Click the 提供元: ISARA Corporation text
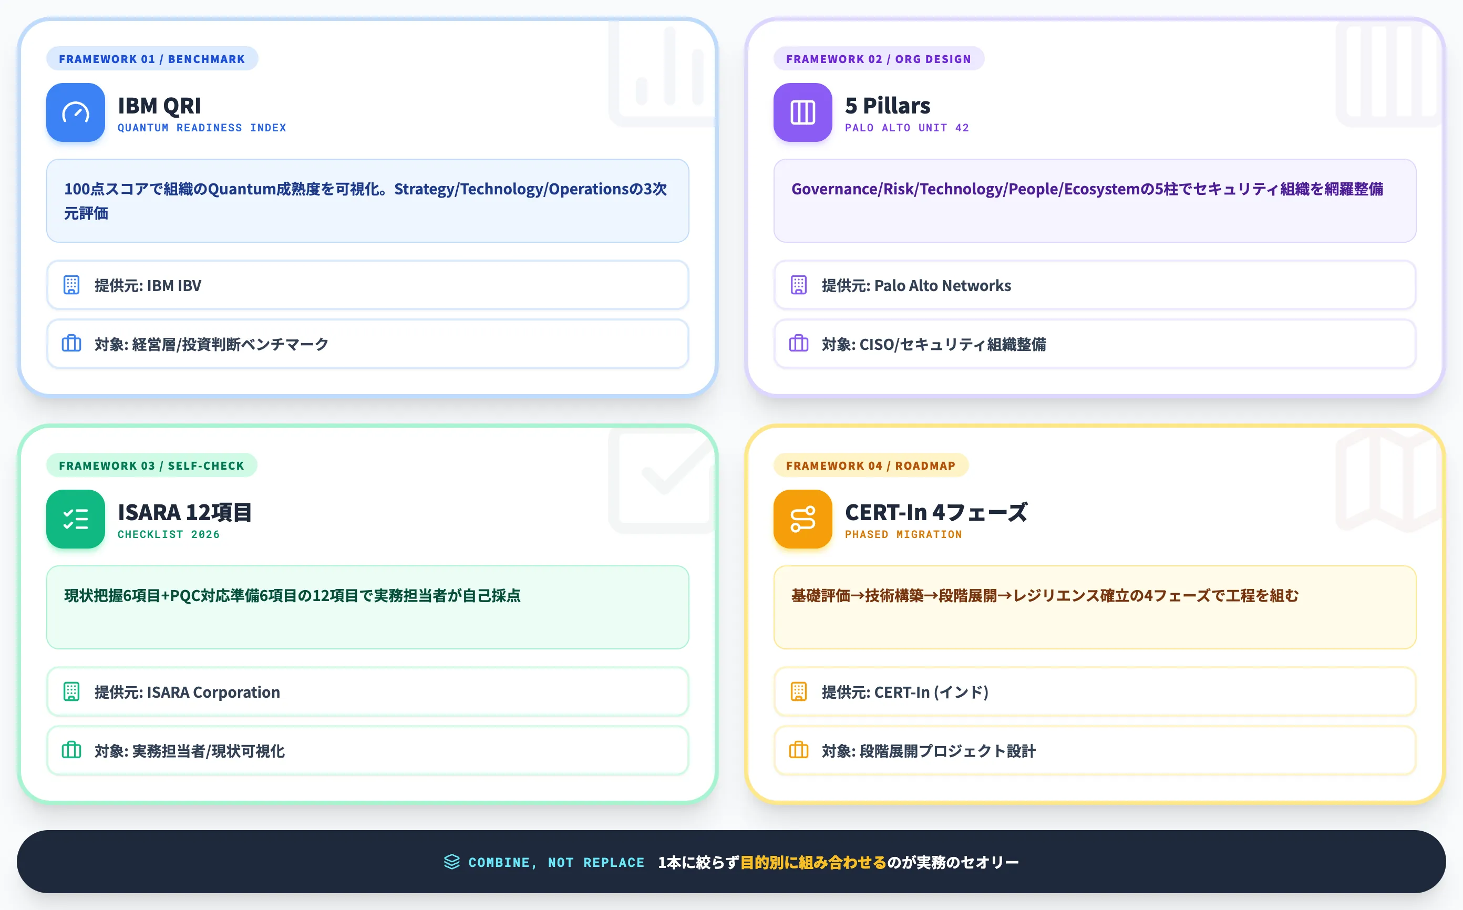 (x=187, y=692)
